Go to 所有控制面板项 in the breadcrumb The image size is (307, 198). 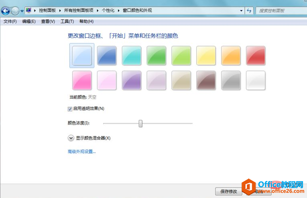tap(79, 10)
